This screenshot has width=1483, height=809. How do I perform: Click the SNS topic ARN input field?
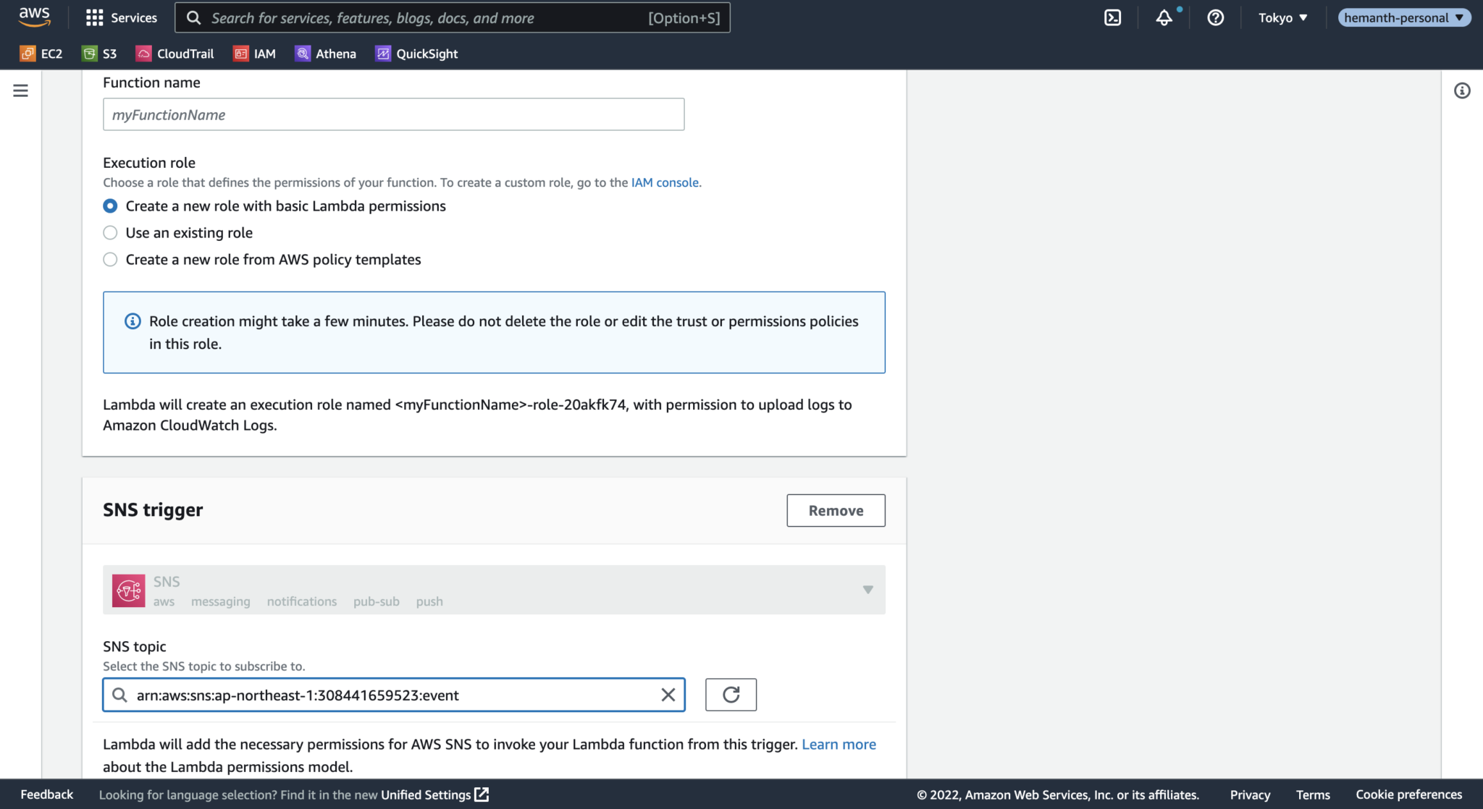click(x=393, y=695)
